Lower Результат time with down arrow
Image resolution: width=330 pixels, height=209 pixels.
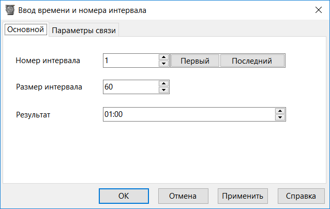point(280,117)
